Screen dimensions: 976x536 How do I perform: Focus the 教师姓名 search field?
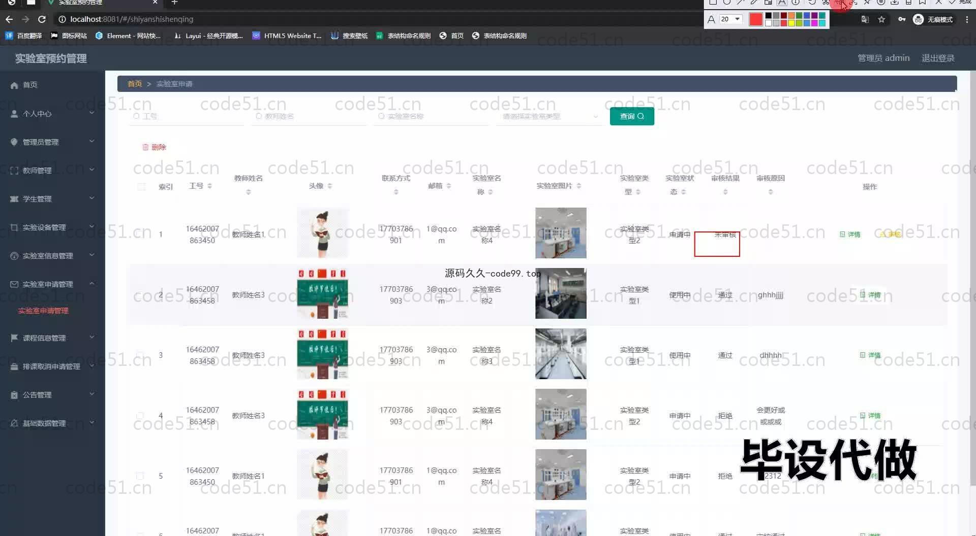309,116
